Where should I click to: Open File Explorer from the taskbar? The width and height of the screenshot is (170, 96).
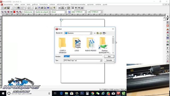[x=66, y=93]
